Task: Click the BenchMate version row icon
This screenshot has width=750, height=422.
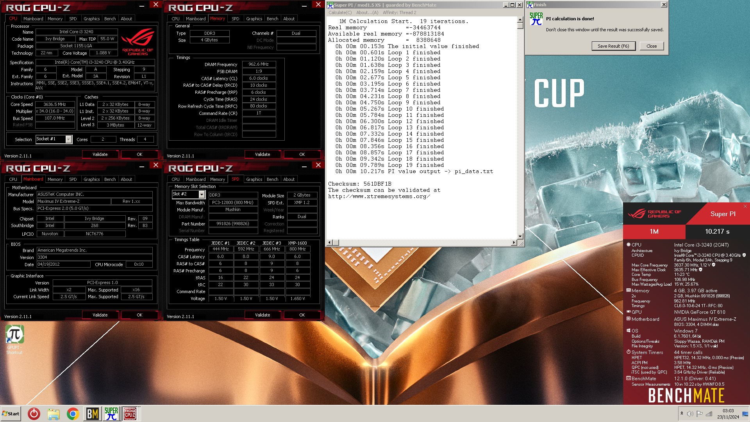Action: [629, 378]
